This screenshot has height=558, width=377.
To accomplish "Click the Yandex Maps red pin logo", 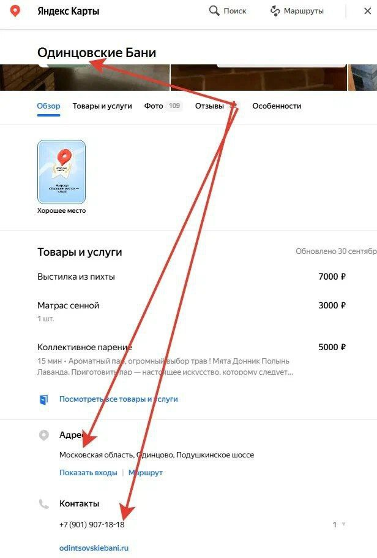I will (x=15, y=10).
